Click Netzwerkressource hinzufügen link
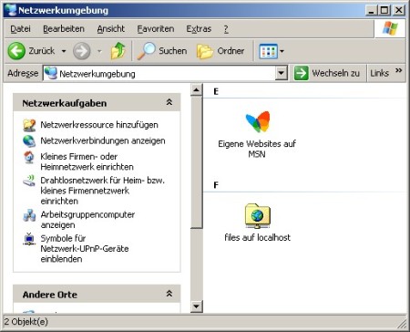This screenshot has width=410, height=332. [99, 125]
